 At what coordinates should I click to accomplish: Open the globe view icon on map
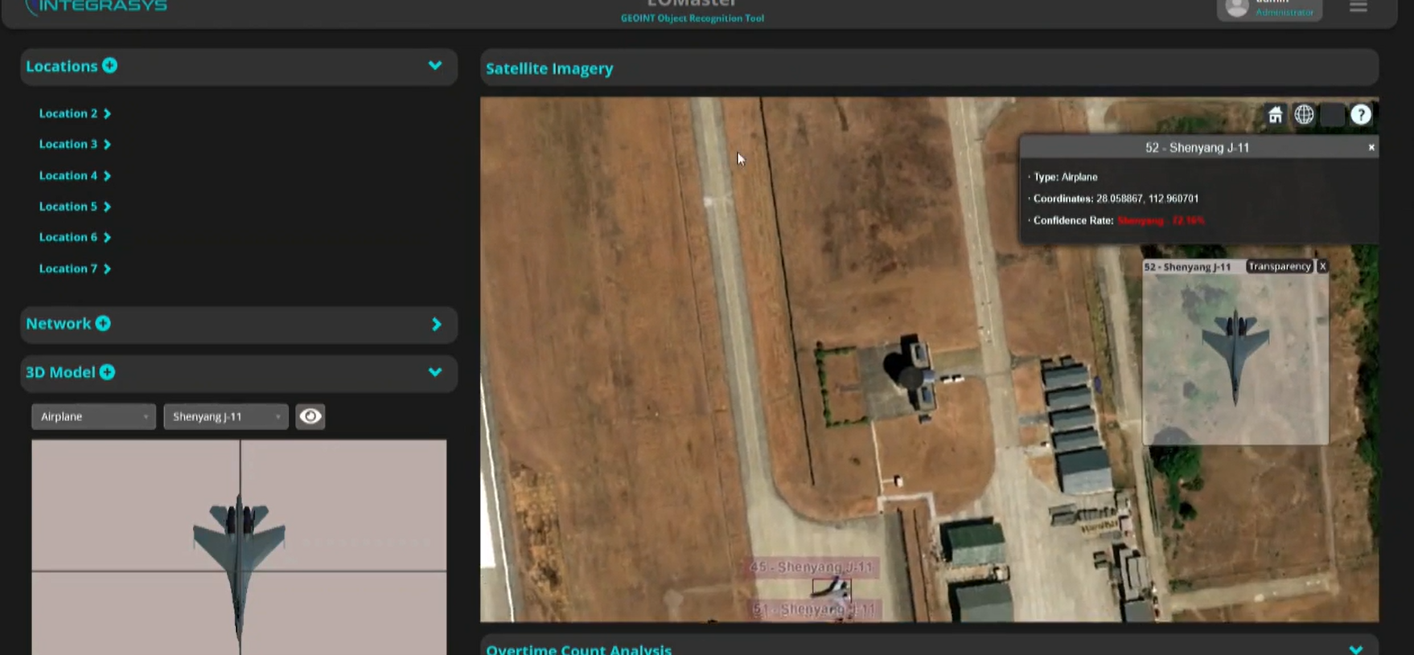pos(1304,115)
